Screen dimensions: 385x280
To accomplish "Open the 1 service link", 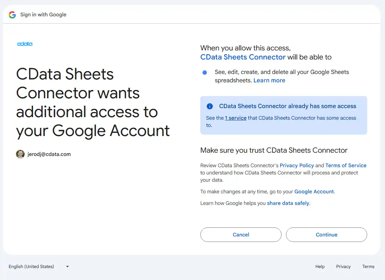I will [235, 118].
